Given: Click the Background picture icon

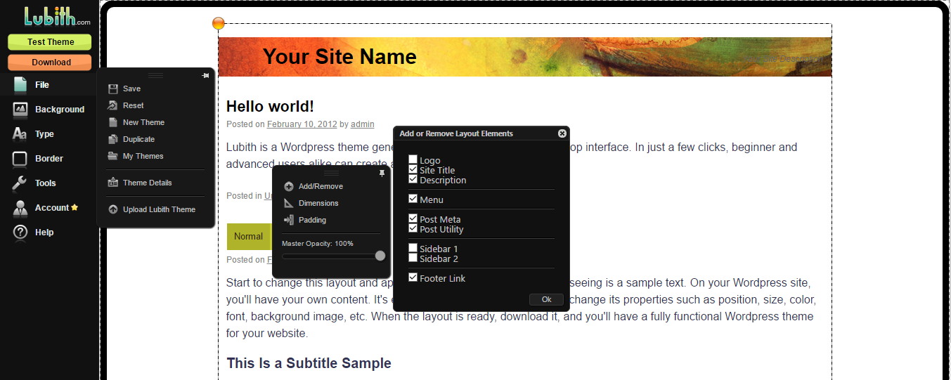Looking at the screenshot, I should click(20, 109).
